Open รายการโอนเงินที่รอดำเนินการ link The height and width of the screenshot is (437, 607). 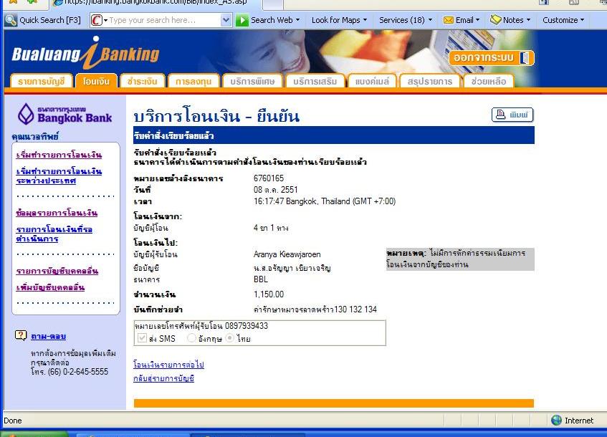[54, 234]
